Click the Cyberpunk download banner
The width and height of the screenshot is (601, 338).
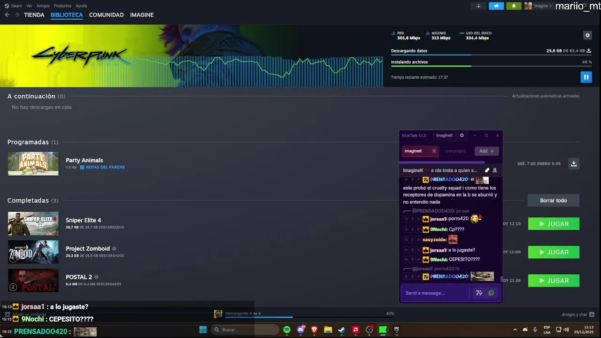[x=192, y=56]
